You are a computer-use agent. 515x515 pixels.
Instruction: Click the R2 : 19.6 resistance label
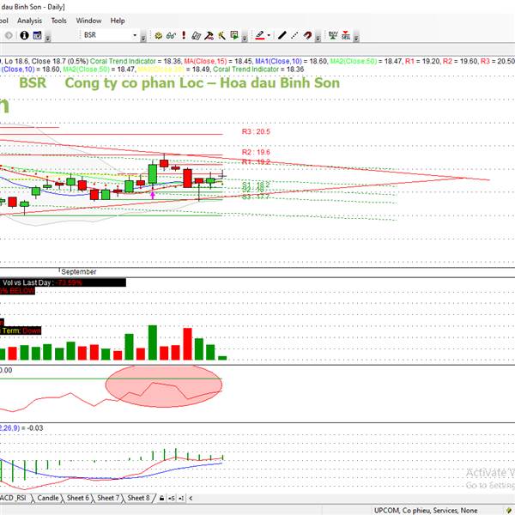[x=256, y=152]
